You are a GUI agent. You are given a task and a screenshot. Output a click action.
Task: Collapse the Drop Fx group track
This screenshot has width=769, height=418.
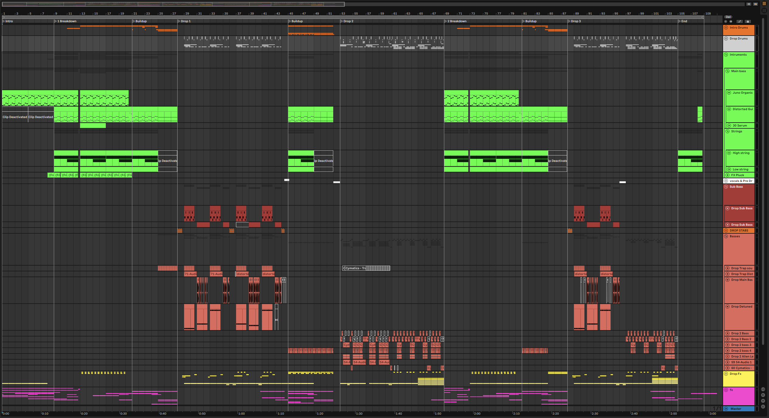point(726,374)
